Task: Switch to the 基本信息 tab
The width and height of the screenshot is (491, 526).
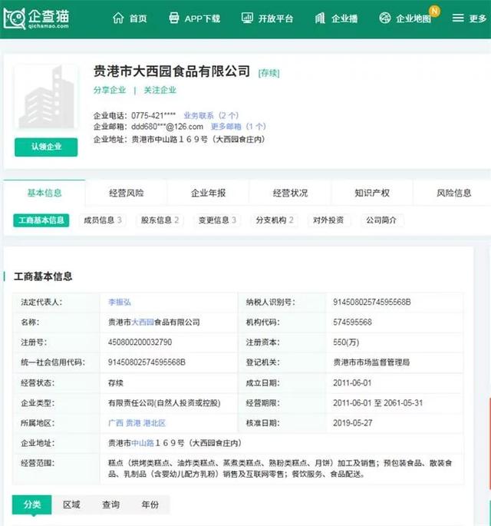Action: pos(44,193)
